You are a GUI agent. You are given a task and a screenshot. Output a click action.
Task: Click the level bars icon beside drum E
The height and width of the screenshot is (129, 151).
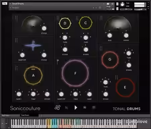point(116,77)
